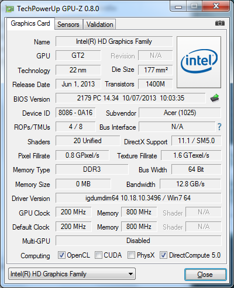This screenshot has width=234, height=288.
Task: Click the camera screenshot icon
Action: click(x=220, y=23)
